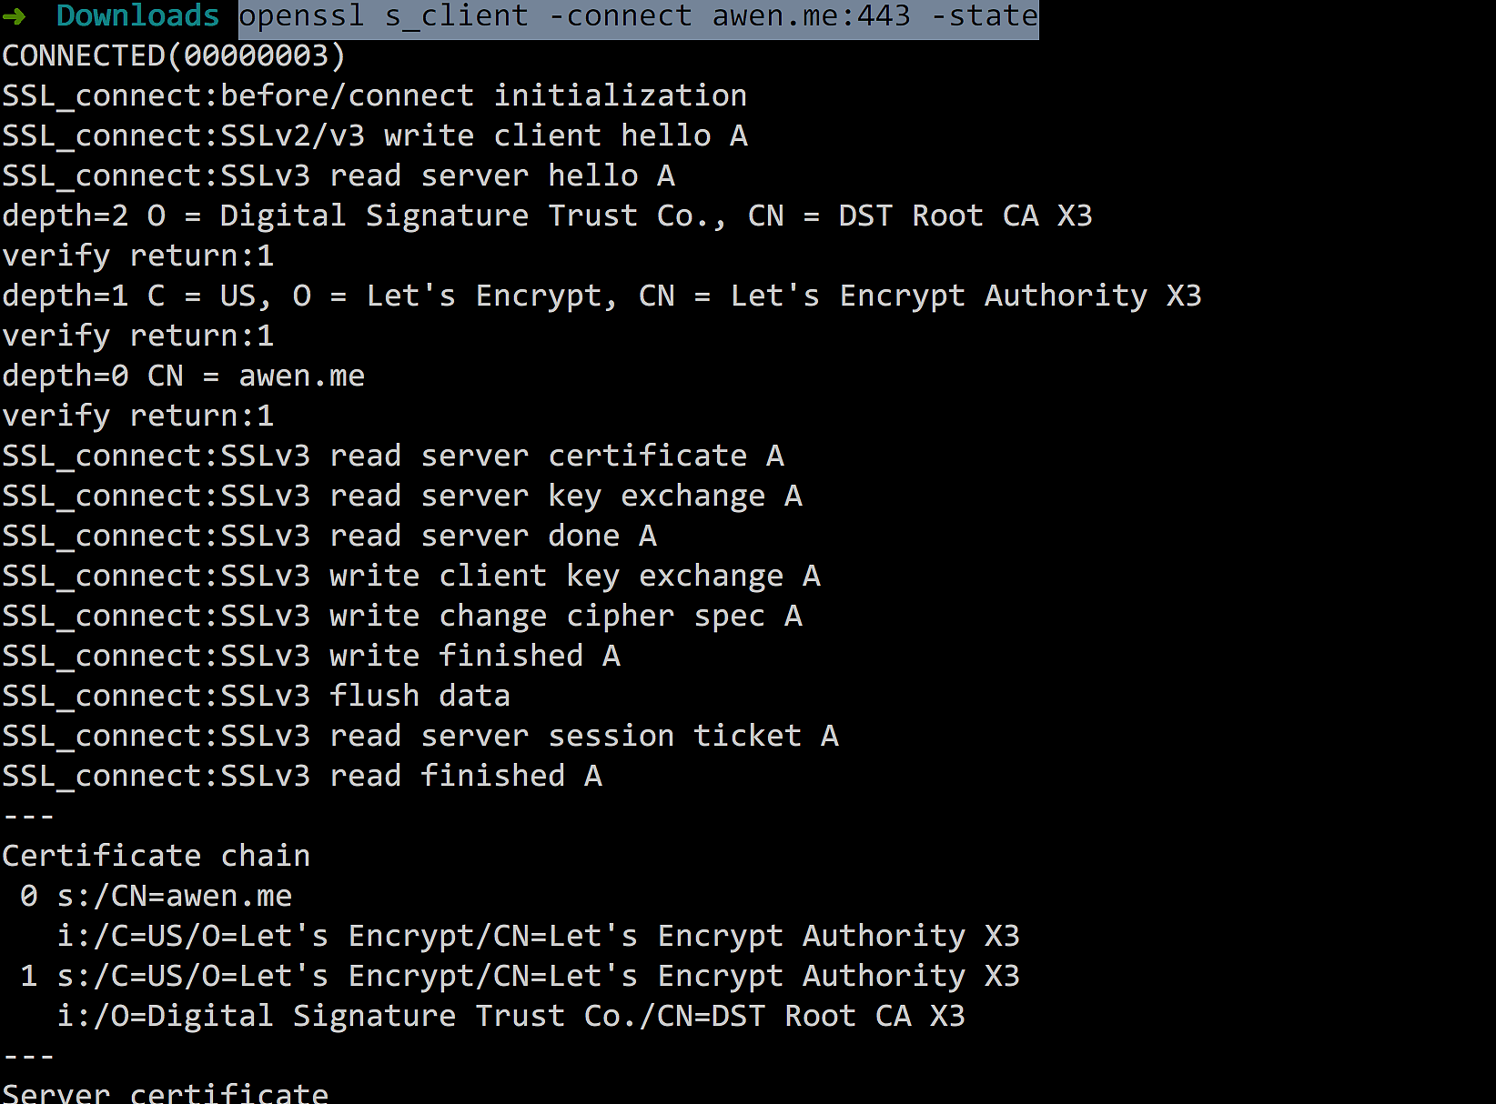Click the write client hello A line

point(374,135)
